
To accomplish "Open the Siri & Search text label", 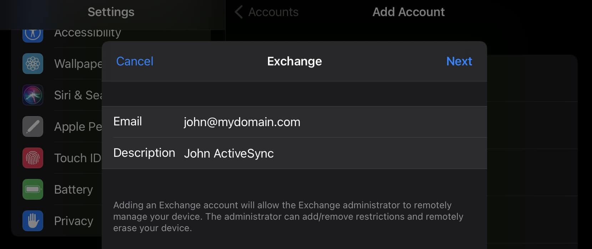I will [78, 95].
